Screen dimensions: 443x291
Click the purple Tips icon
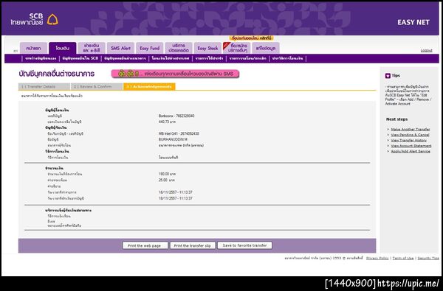(388, 76)
